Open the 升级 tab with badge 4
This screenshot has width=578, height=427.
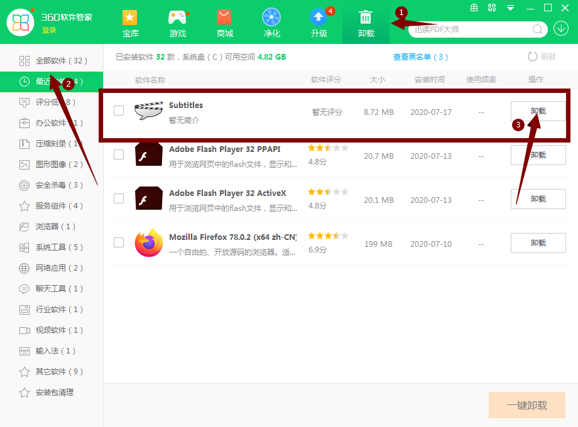click(320, 23)
